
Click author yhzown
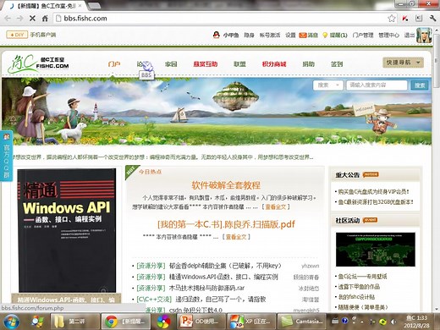(311, 266)
